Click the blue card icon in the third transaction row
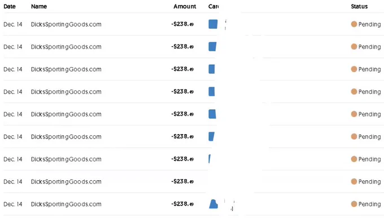The height and width of the screenshot is (218, 384). pos(212,69)
